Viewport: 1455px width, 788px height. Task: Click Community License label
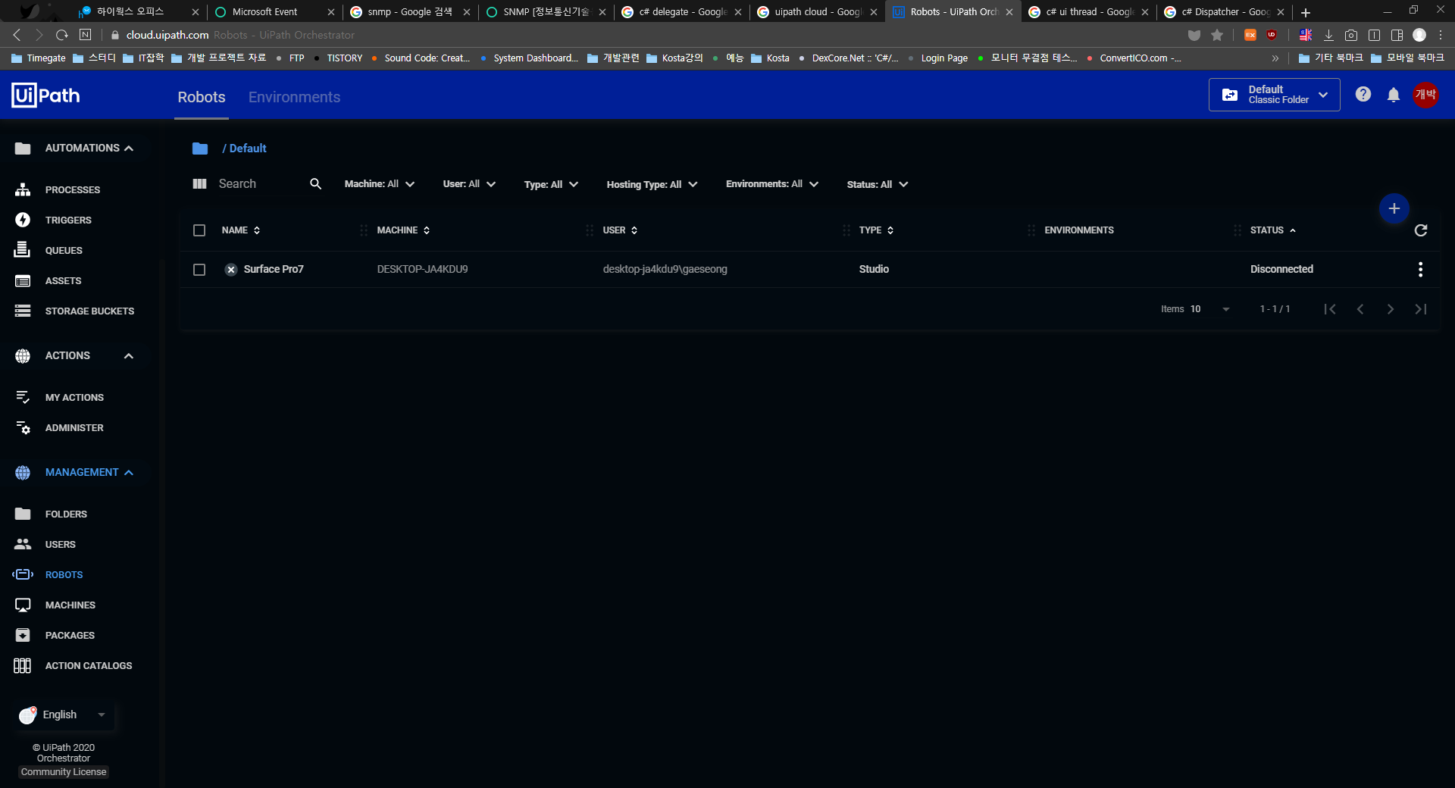(x=64, y=772)
